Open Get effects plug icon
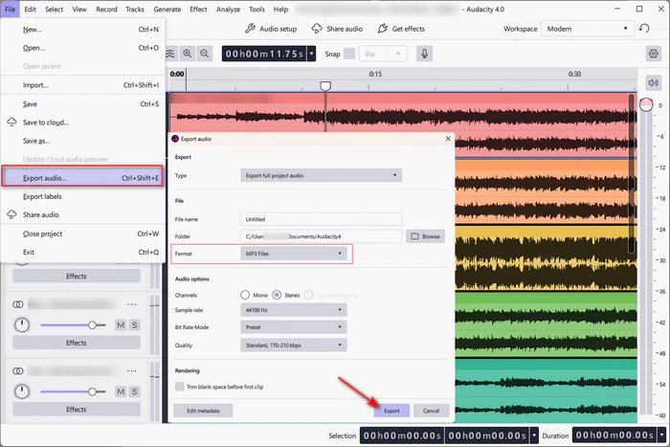670x447 pixels. pos(383,29)
